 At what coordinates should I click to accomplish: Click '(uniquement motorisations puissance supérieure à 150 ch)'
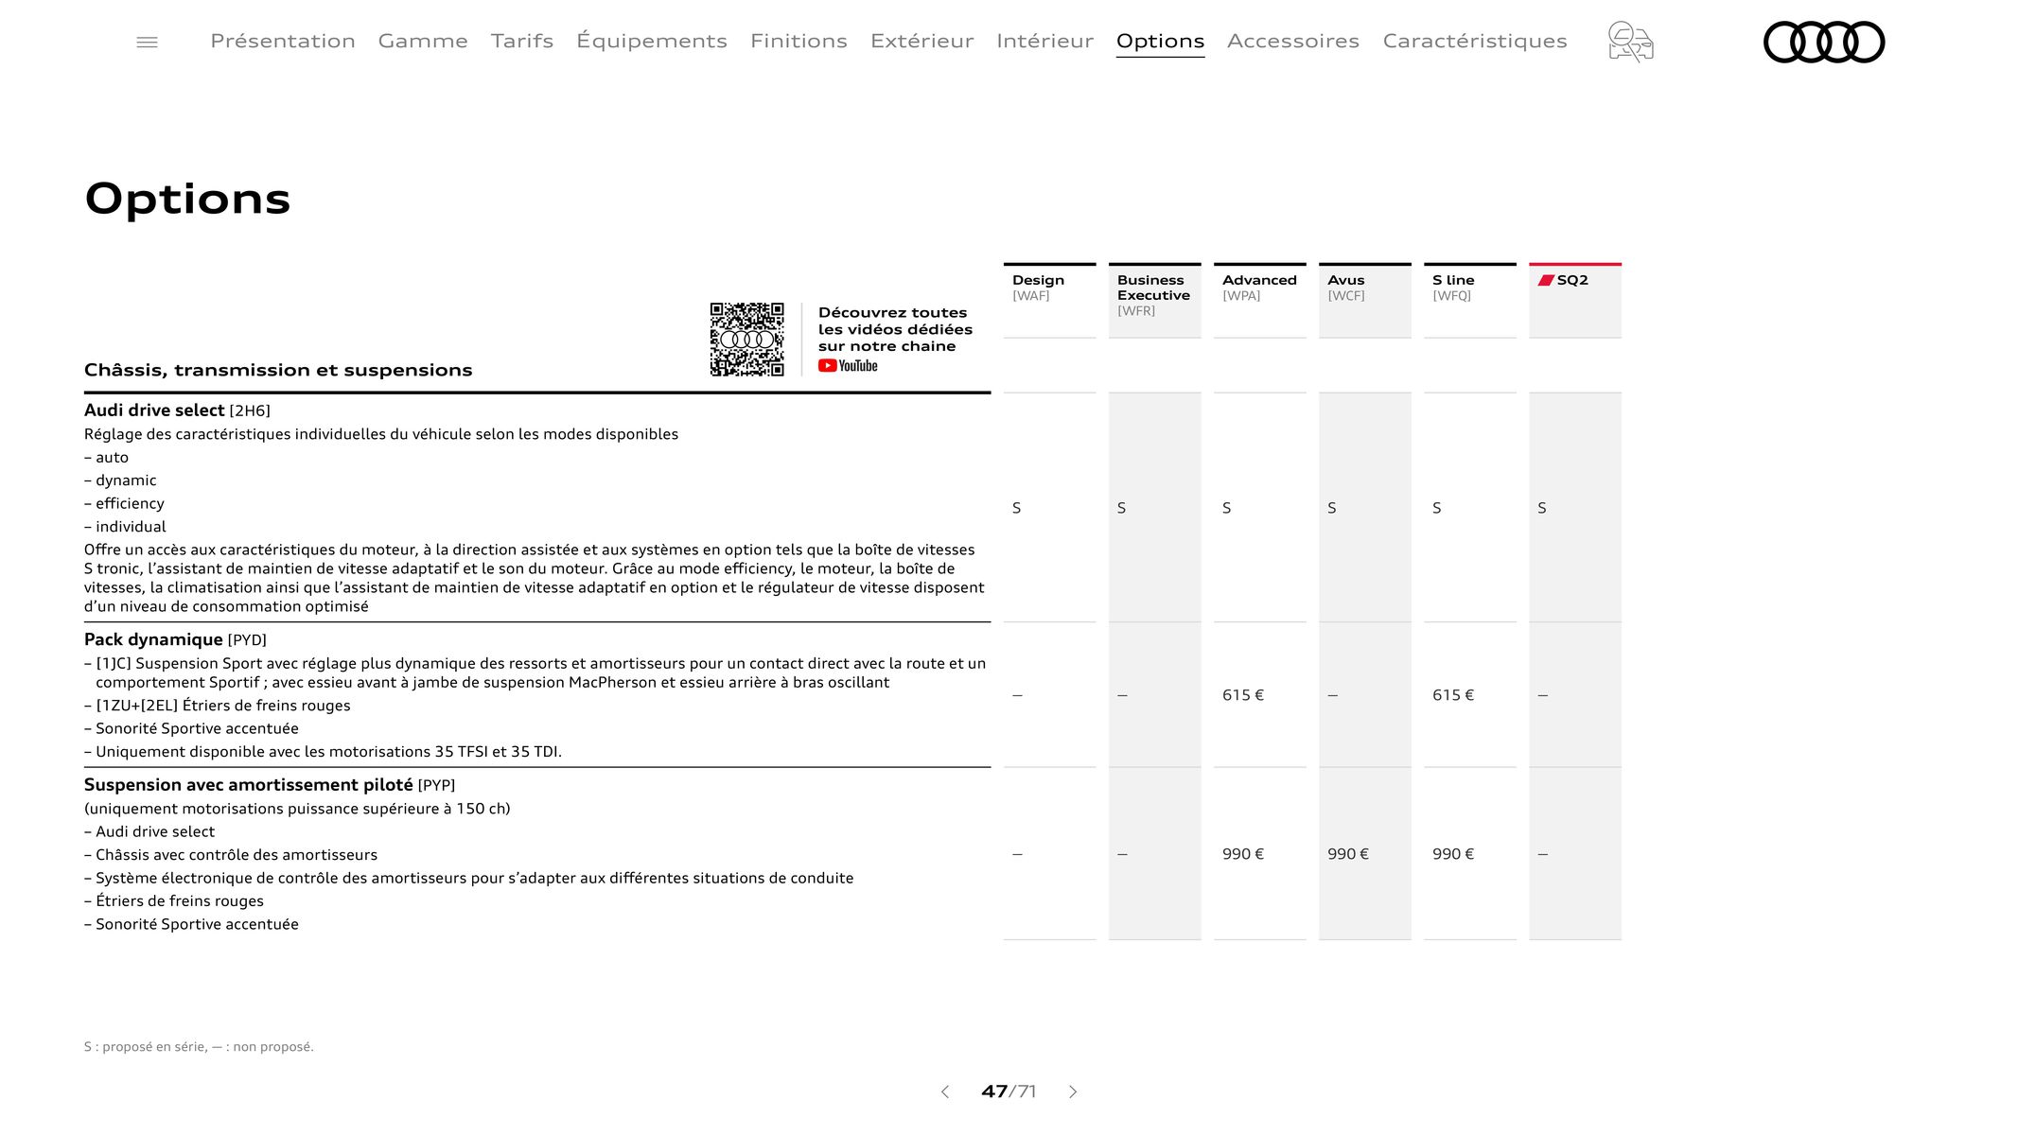297,809
